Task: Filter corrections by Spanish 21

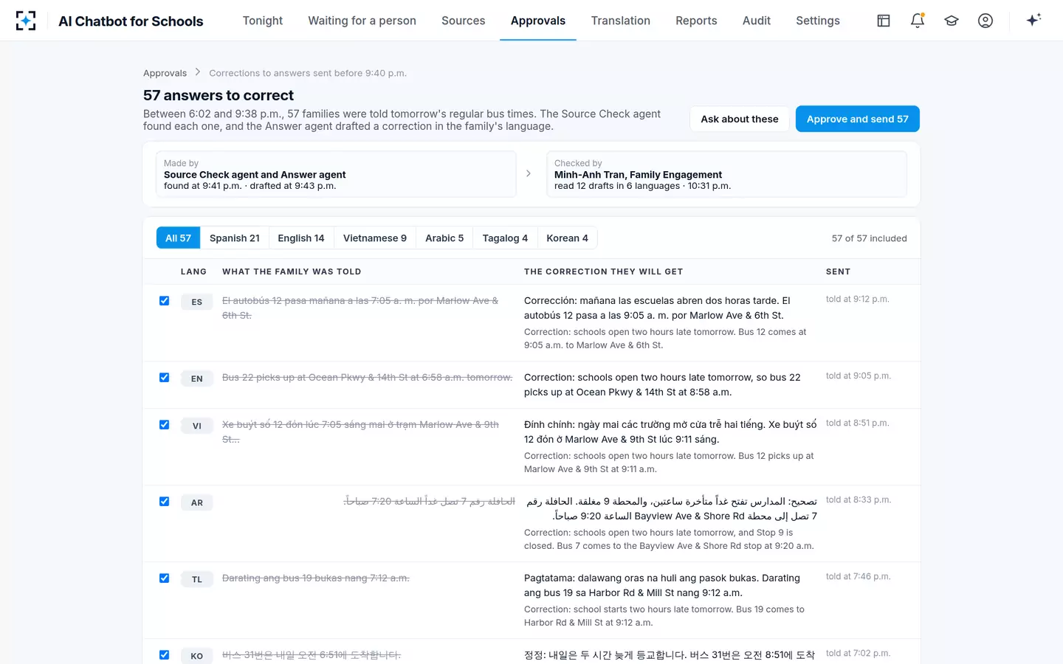Action: 235,238
